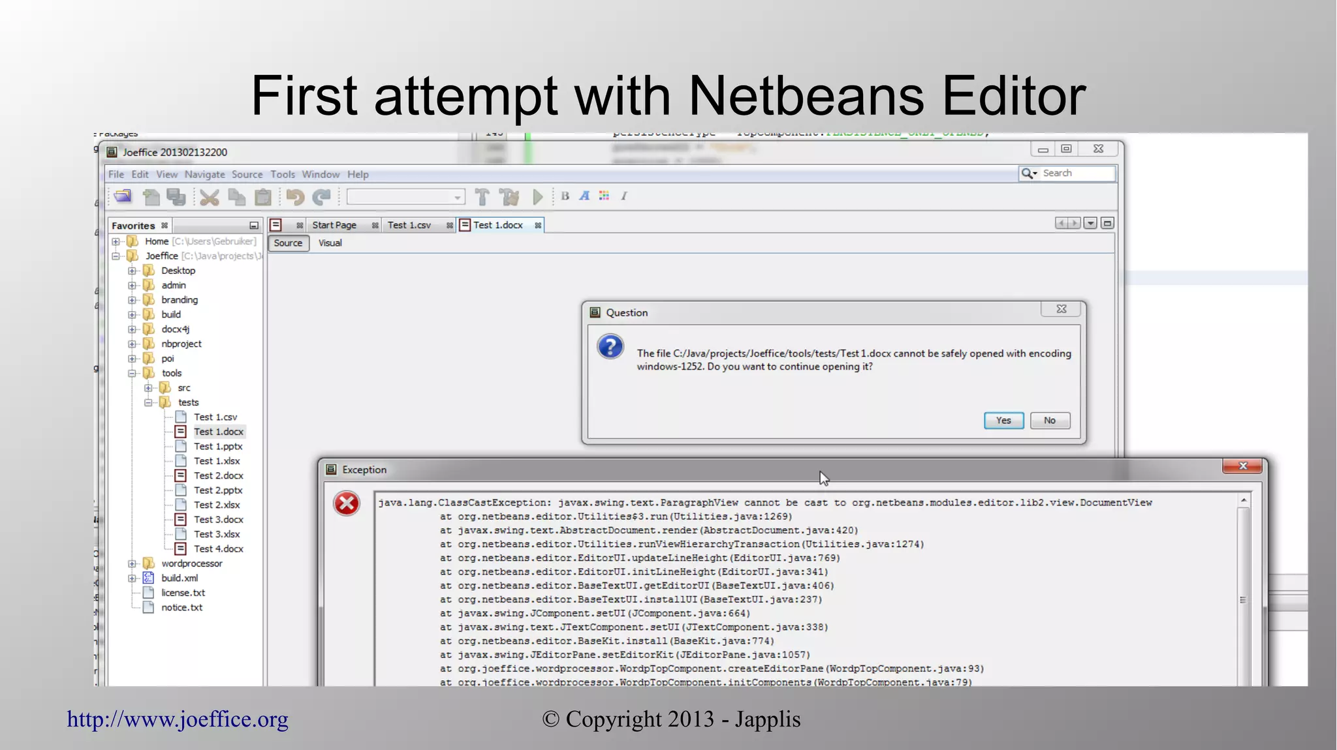
Task: Switch to the Test 1.csv tab
Action: coord(409,225)
